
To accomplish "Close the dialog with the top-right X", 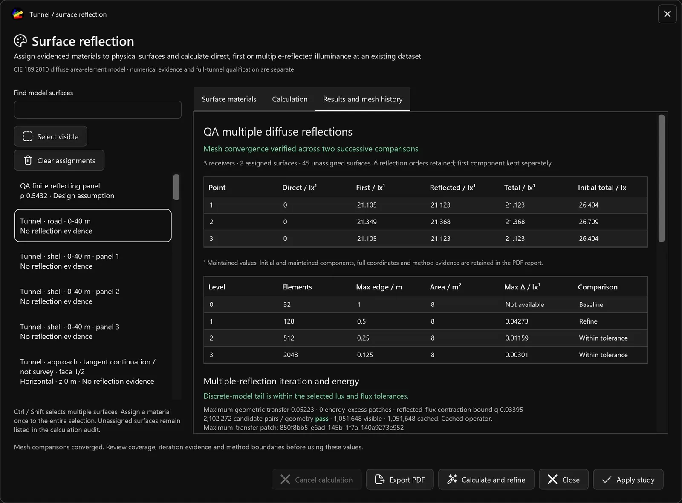I will [667, 14].
